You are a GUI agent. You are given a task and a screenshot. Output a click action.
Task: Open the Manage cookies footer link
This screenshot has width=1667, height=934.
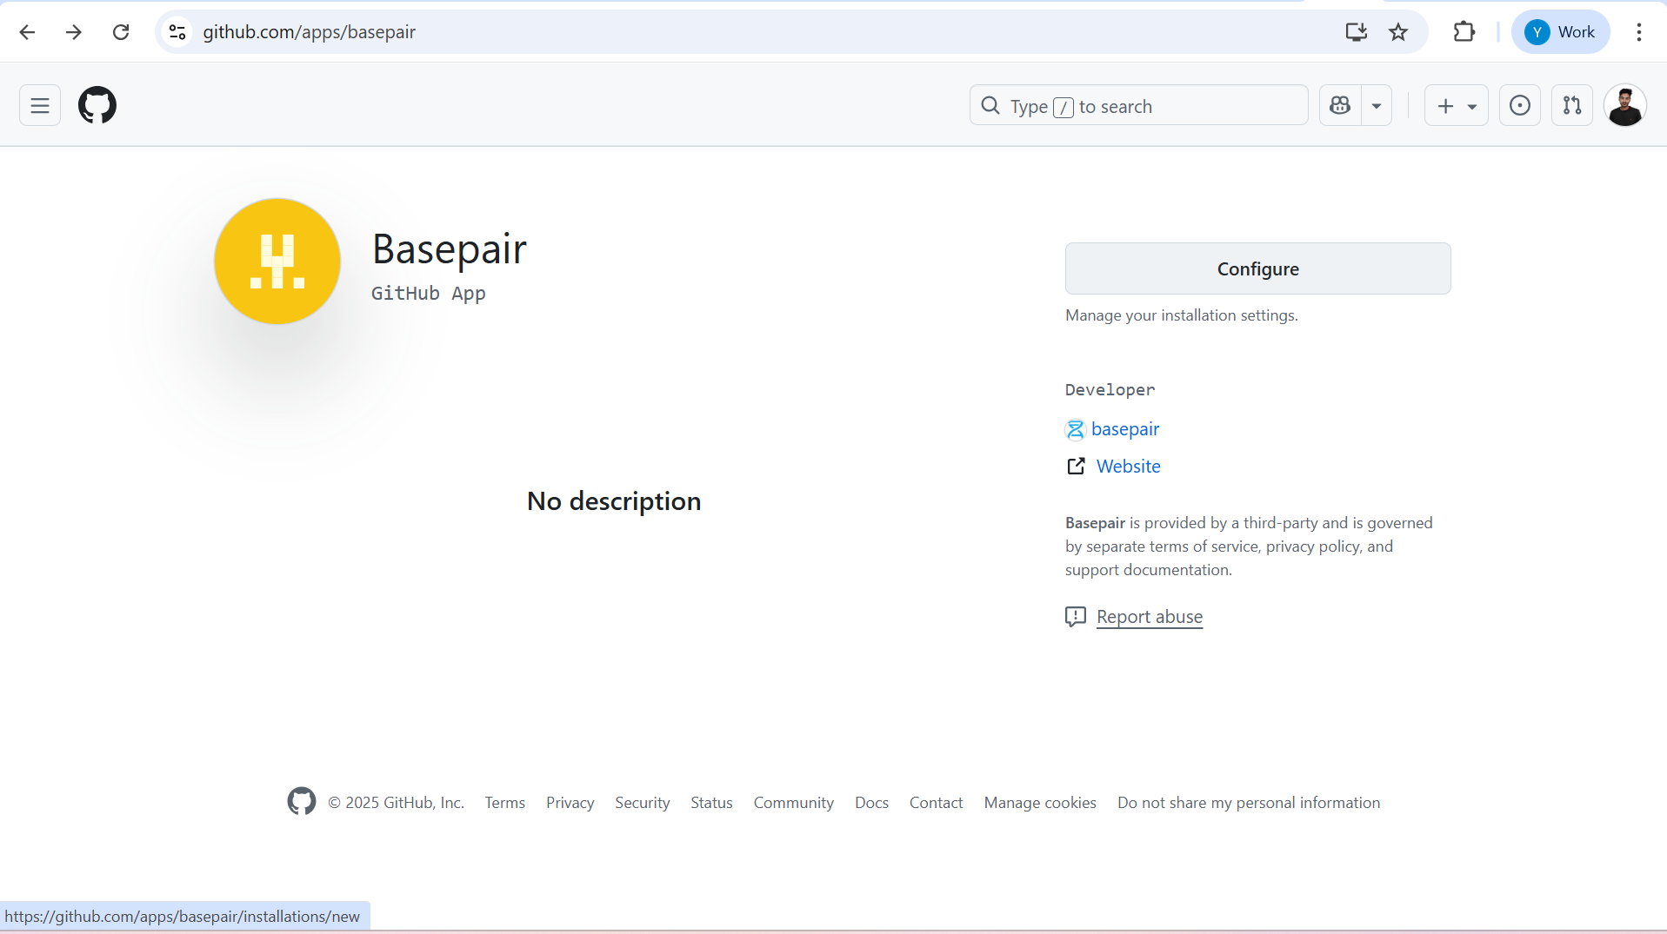1040,803
